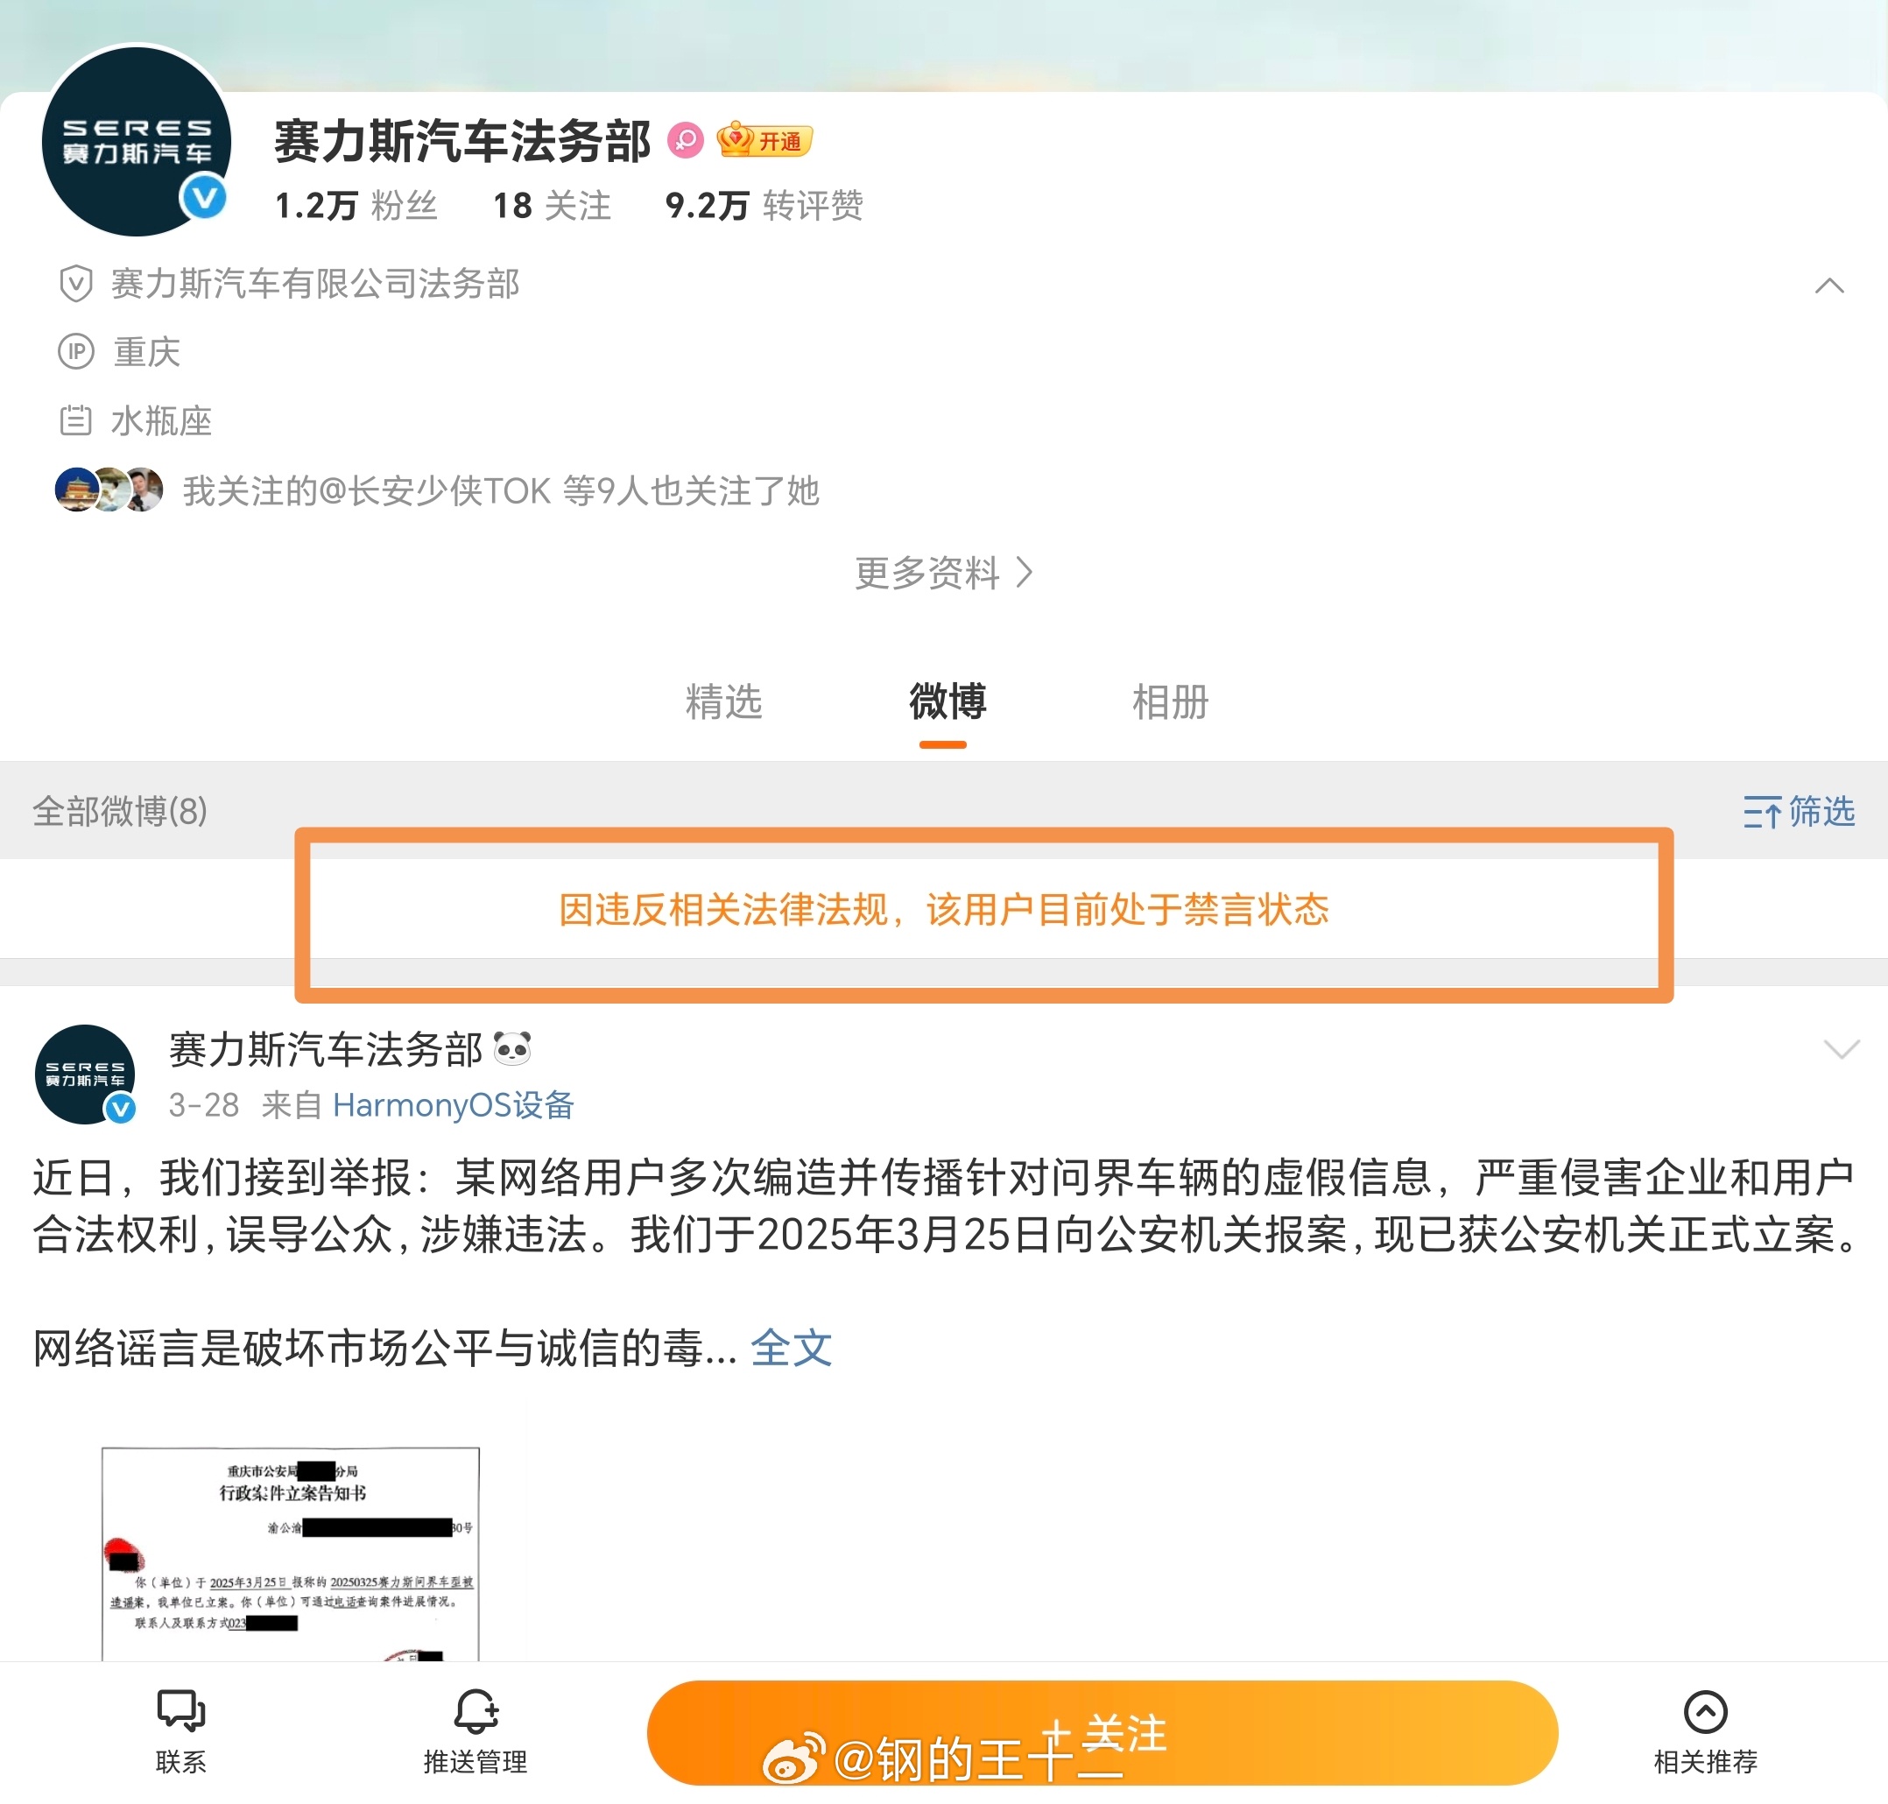Tap the 9.2万 转评赞 count

pyautogui.click(x=764, y=206)
